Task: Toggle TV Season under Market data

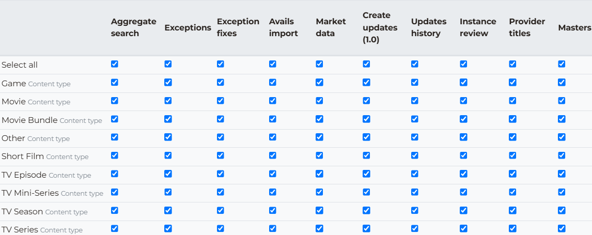Action: (319, 211)
